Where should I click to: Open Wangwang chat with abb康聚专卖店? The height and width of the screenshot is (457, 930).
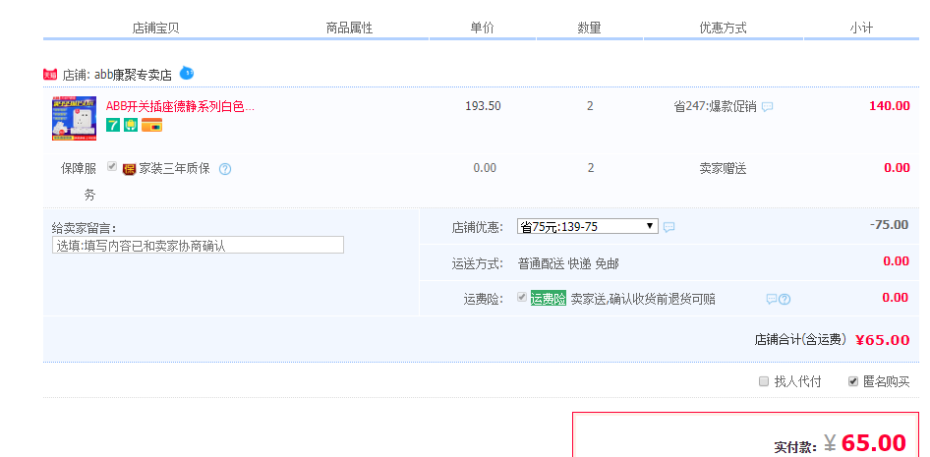click(x=186, y=73)
